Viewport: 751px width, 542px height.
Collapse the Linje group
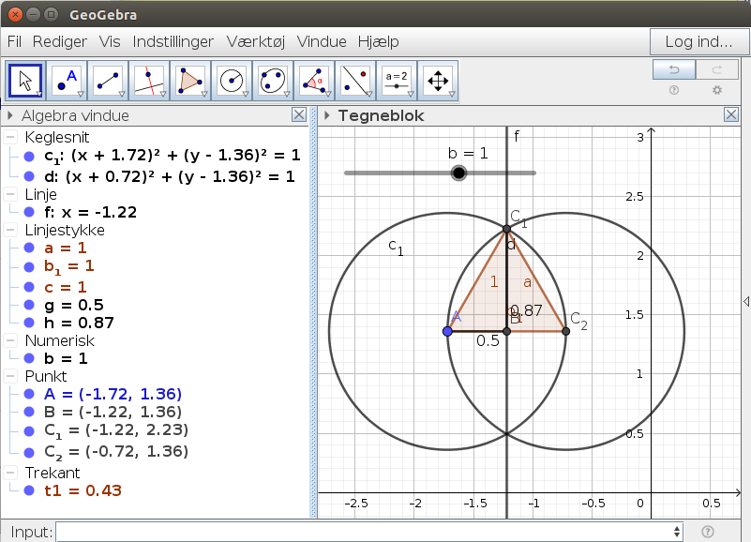click(10, 194)
